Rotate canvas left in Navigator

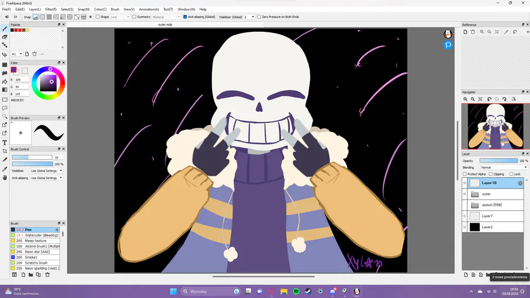point(489,99)
